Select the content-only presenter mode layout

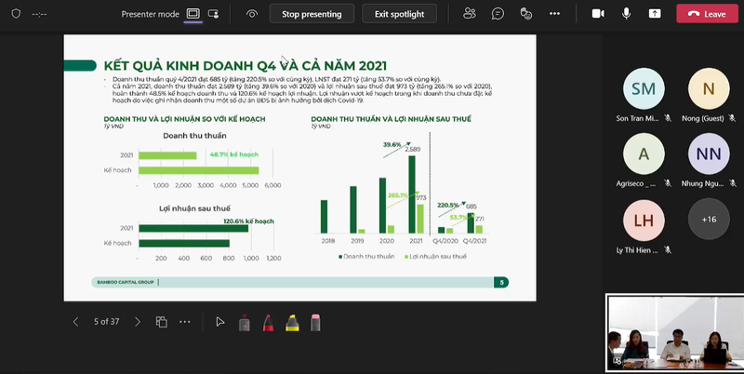click(193, 14)
